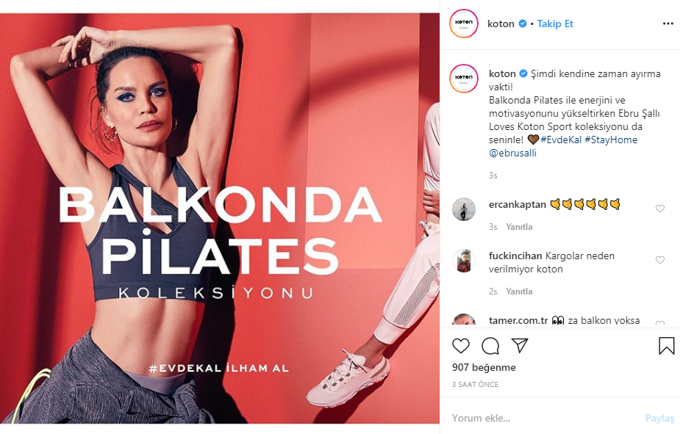Screen dimensions: 680x434
Task: Visit @ebrusalli mention link
Action: (x=512, y=153)
